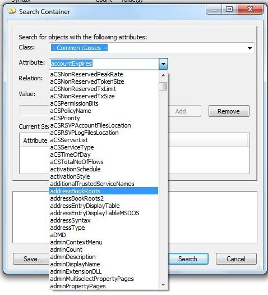Click the Attribute column header
The image size is (268, 295).
pyautogui.click(x=35, y=140)
